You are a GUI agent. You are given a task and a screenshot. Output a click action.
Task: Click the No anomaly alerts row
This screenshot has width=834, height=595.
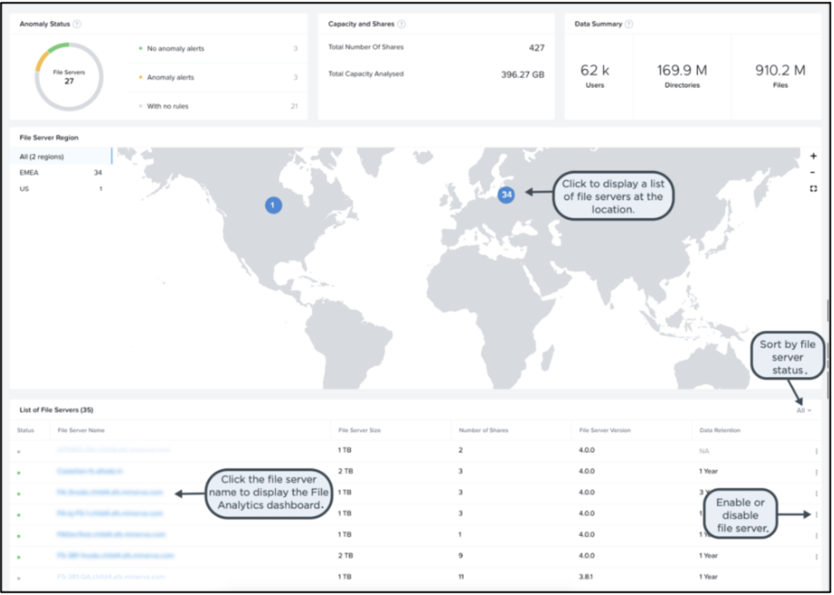tap(218, 49)
